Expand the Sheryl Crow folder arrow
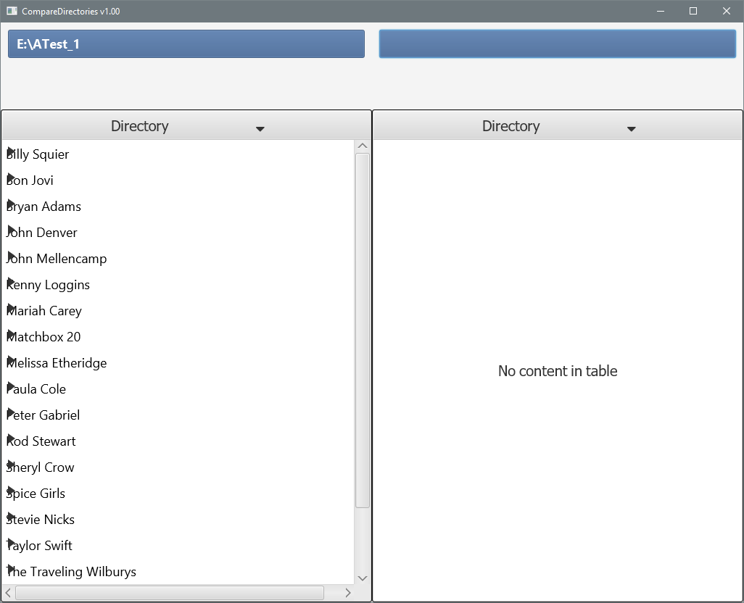Image resolution: width=744 pixels, height=603 pixels. (12, 465)
